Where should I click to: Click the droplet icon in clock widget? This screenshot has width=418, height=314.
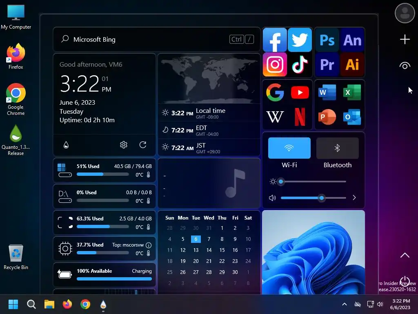coord(66,145)
